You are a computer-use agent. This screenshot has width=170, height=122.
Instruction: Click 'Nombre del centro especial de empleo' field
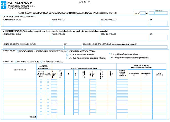click(32, 47)
